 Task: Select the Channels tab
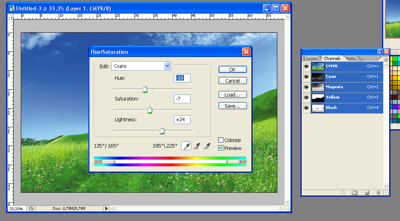click(332, 59)
